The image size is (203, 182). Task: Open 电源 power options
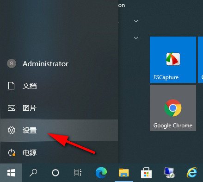click(x=59, y=152)
